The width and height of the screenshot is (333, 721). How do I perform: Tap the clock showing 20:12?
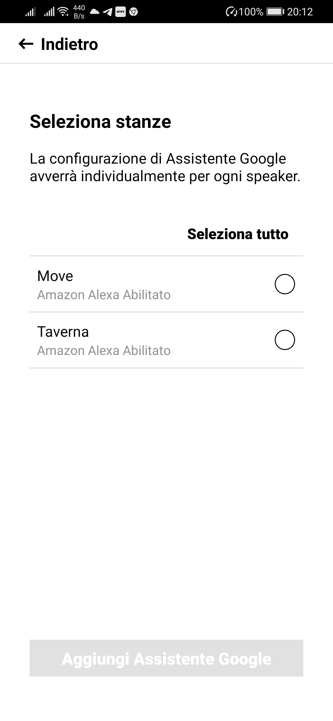click(x=300, y=12)
